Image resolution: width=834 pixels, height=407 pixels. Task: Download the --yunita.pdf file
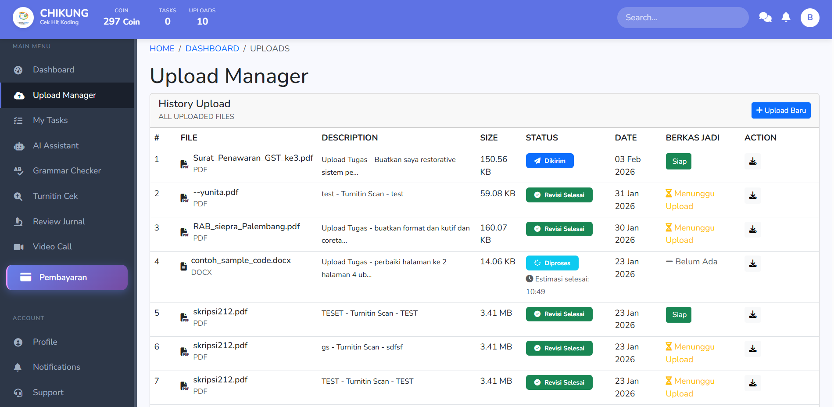click(x=752, y=195)
